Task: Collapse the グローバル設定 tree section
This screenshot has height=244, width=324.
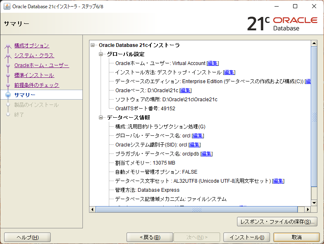Action: 101,54
